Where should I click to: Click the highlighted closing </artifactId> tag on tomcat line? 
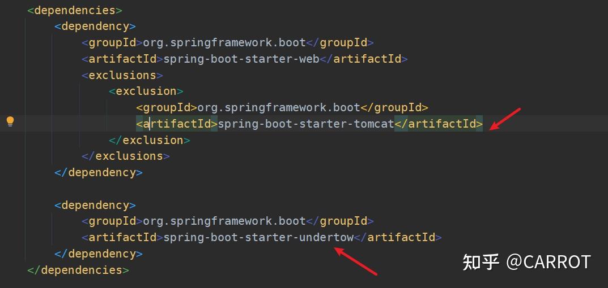(x=439, y=124)
